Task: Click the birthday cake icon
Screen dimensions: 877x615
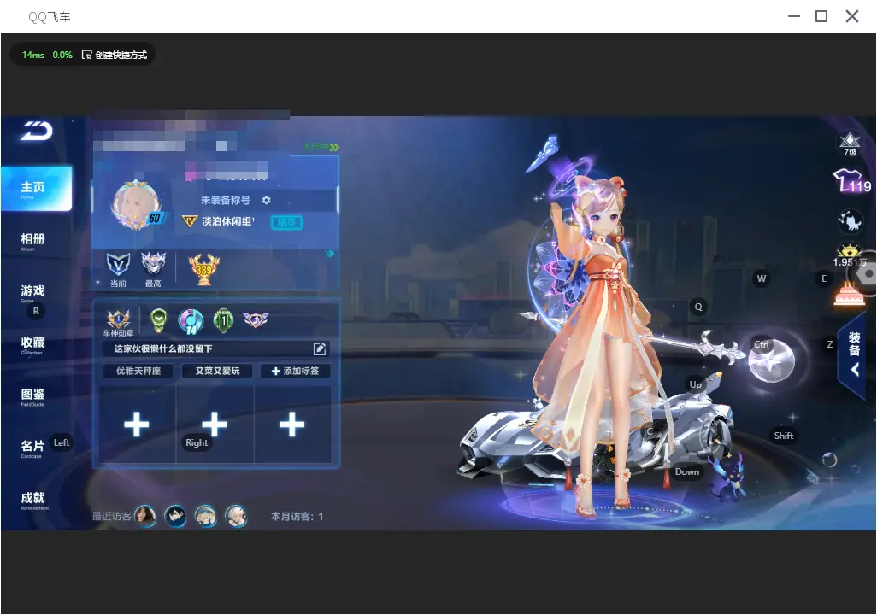Action: coord(849,294)
